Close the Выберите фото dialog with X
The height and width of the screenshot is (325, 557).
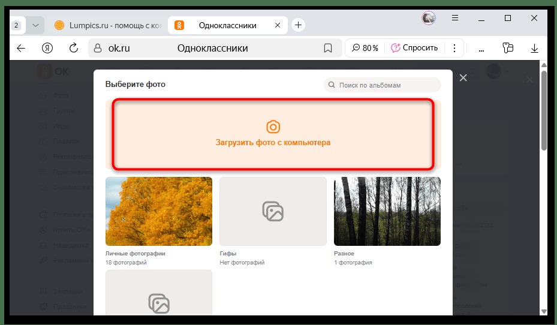463,78
